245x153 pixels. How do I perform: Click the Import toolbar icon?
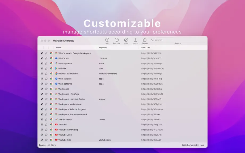(x=136, y=40)
